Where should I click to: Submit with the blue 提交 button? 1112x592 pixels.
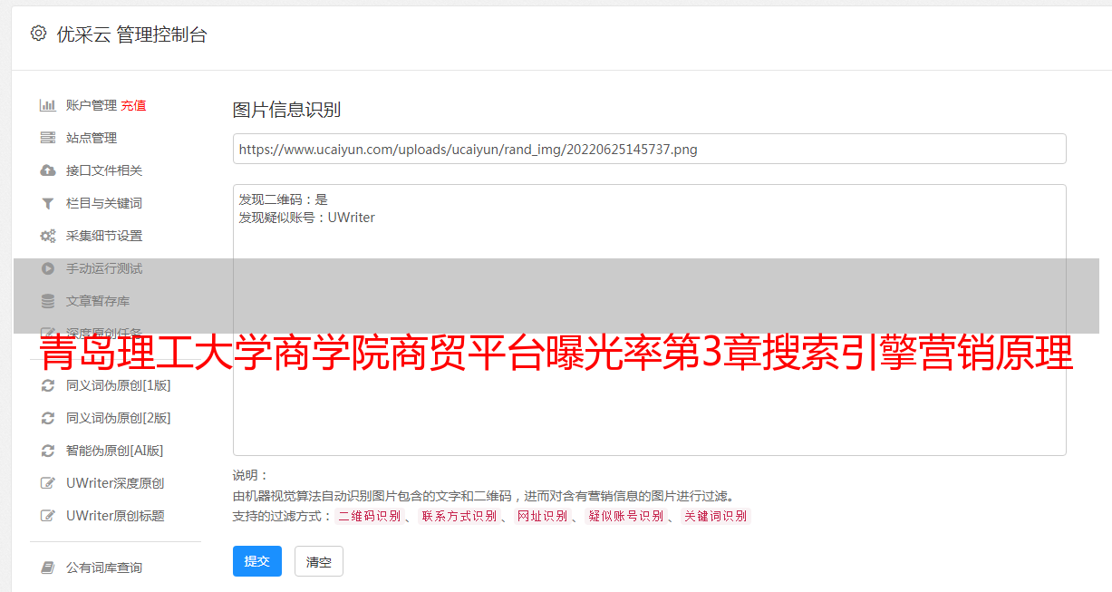click(x=257, y=561)
